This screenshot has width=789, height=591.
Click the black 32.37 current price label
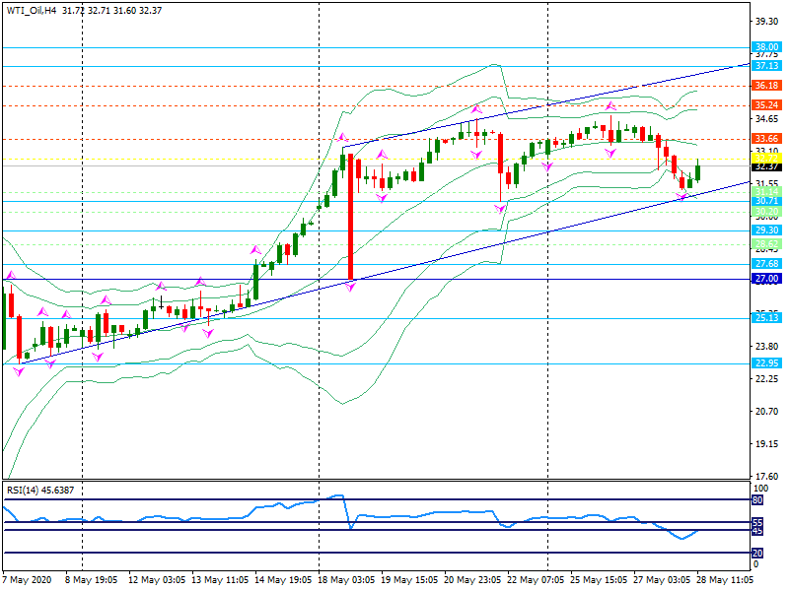[766, 166]
